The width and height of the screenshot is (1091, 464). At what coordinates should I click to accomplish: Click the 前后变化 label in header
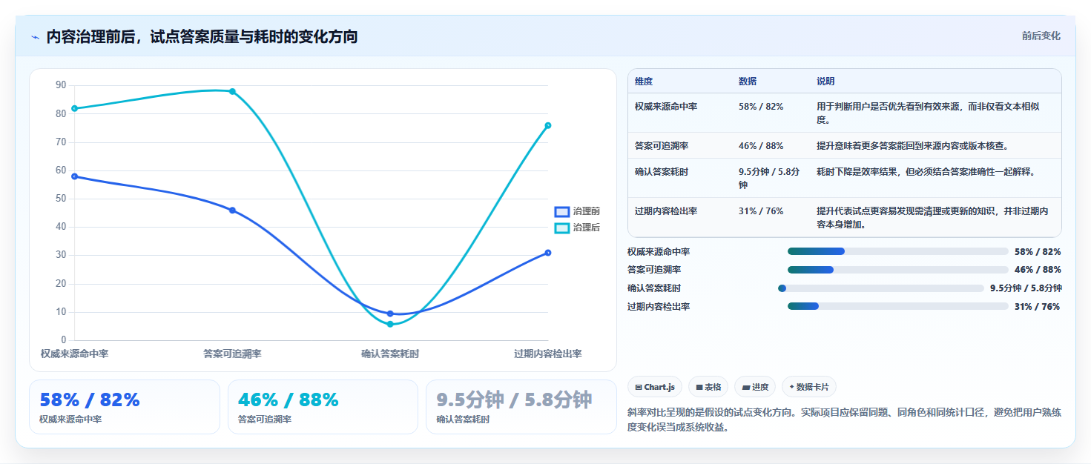click(1041, 36)
